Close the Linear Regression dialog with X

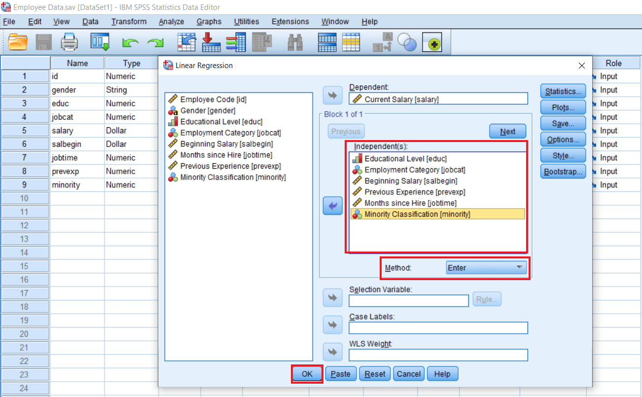pos(582,66)
